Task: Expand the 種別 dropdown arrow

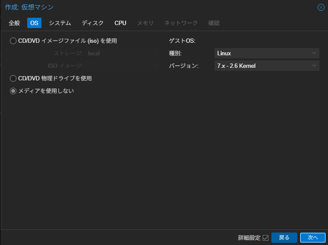Action: 314,53
